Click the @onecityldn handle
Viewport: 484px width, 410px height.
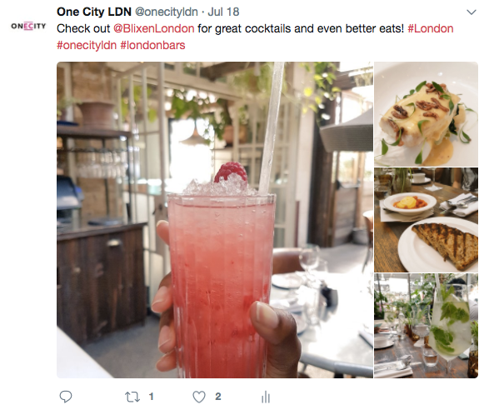167,12
